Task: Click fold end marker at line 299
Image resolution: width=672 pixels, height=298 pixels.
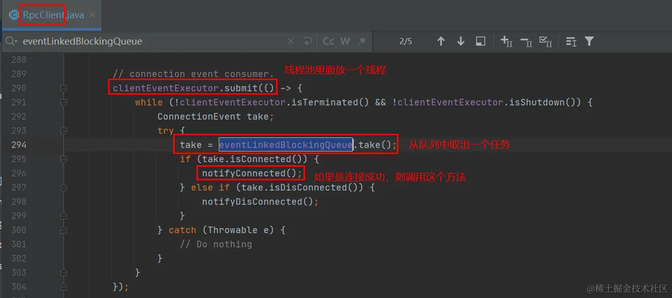Action: (x=64, y=216)
